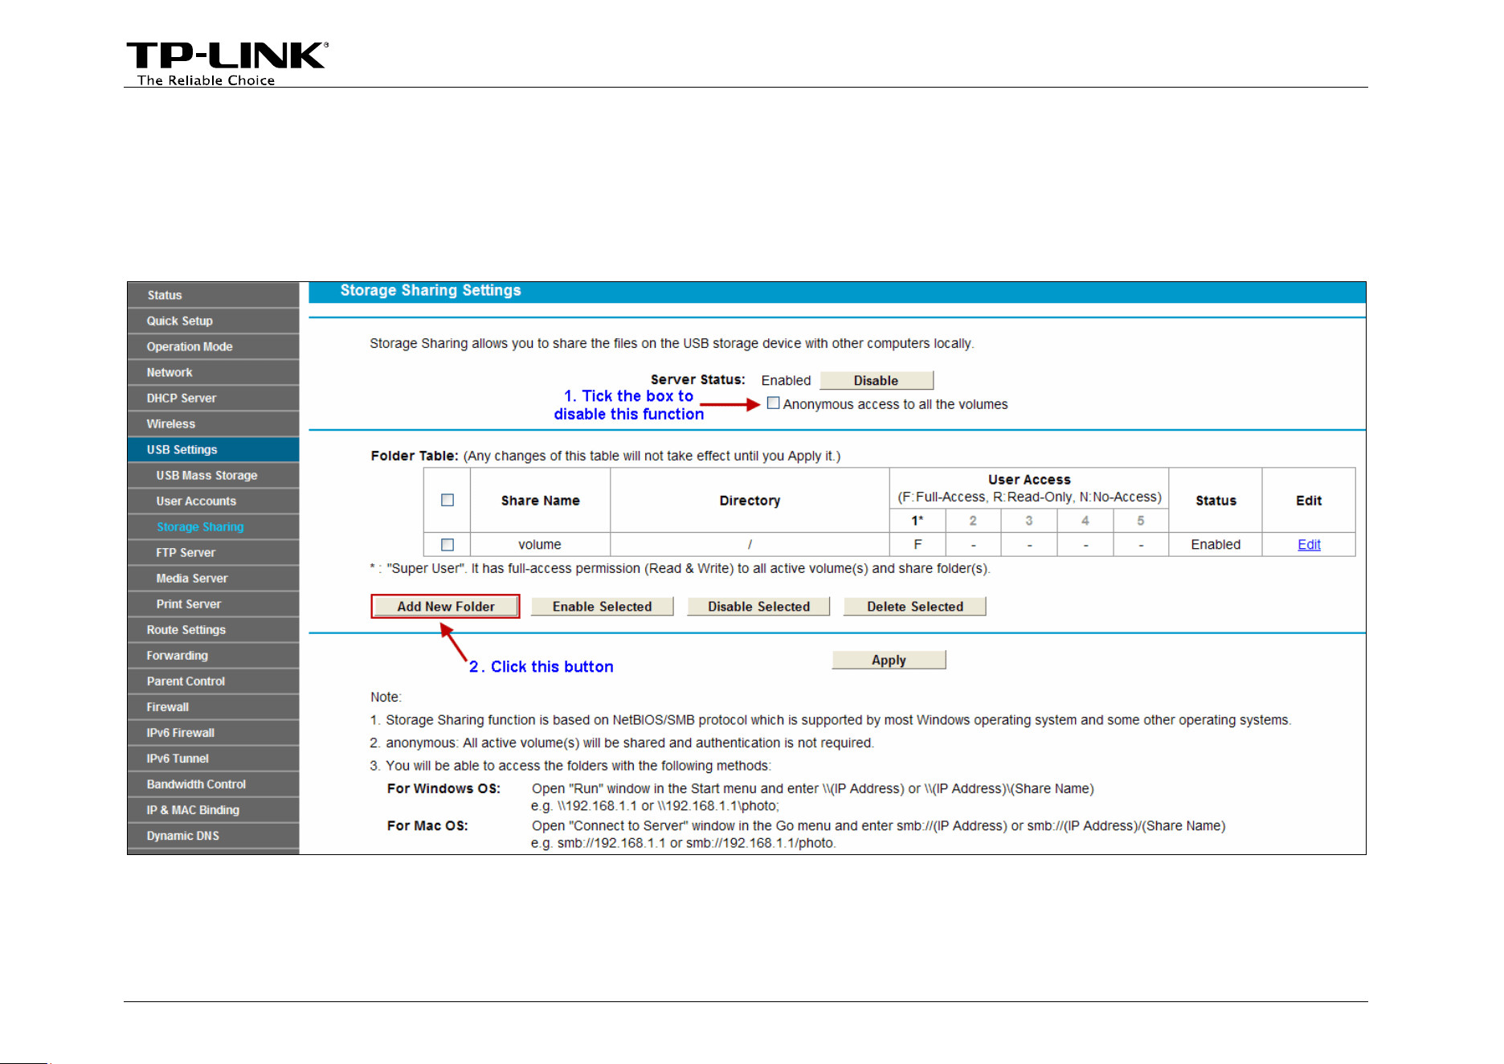Click Disable Selected button
This screenshot has height=1064, width=1504.
(x=758, y=607)
